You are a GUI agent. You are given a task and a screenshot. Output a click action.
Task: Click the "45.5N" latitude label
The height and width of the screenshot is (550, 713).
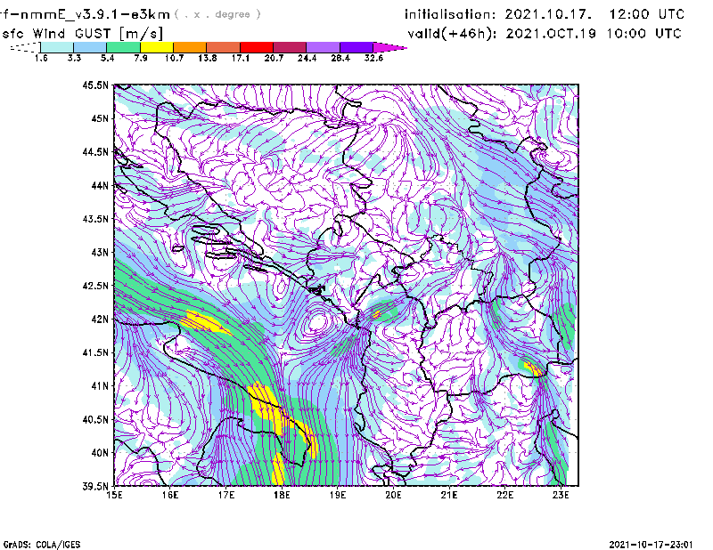click(x=96, y=85)
